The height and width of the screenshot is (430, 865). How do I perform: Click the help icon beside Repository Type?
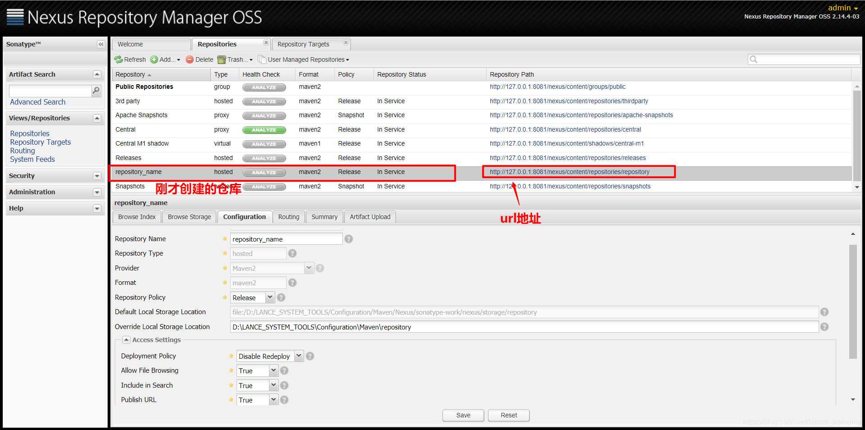(x=292, y=253)
